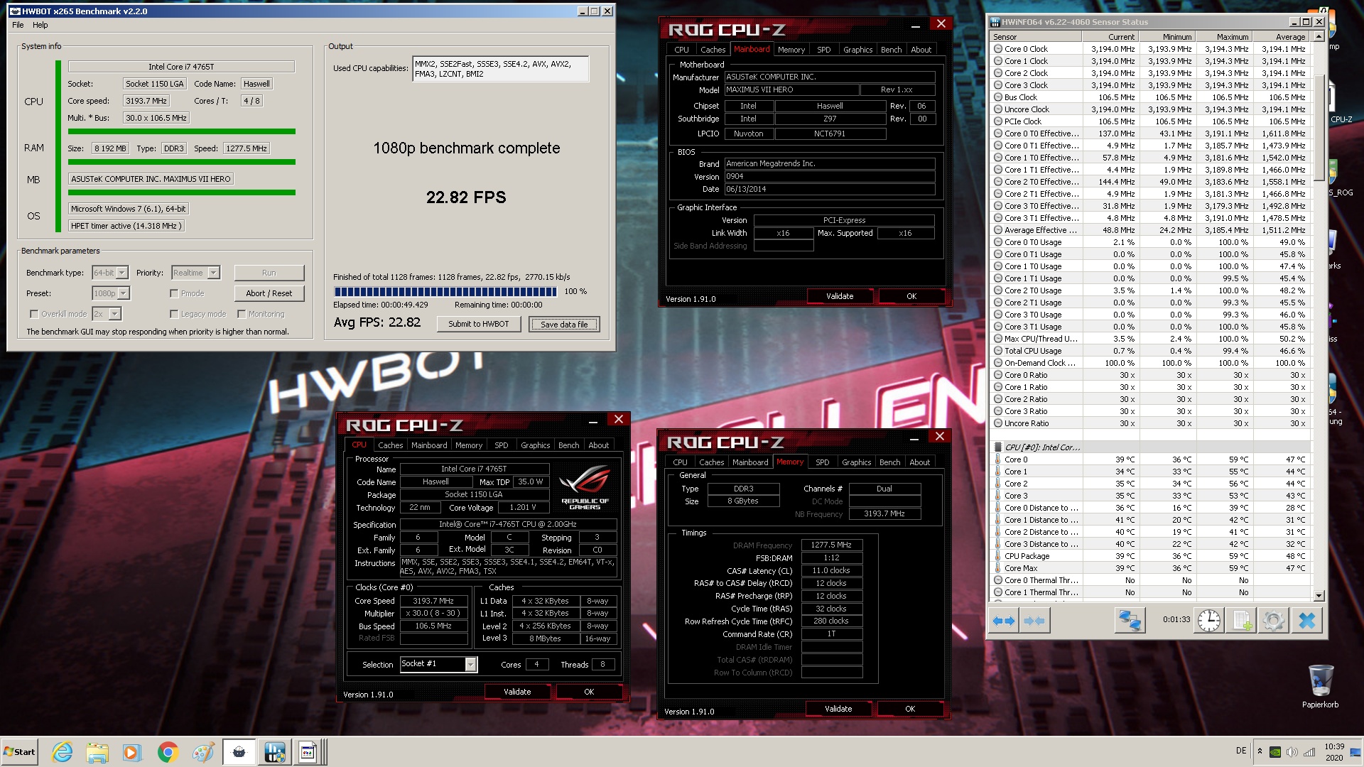Open Graphics tab in Mainboard CPU-Z window

[x=857, y=50]
